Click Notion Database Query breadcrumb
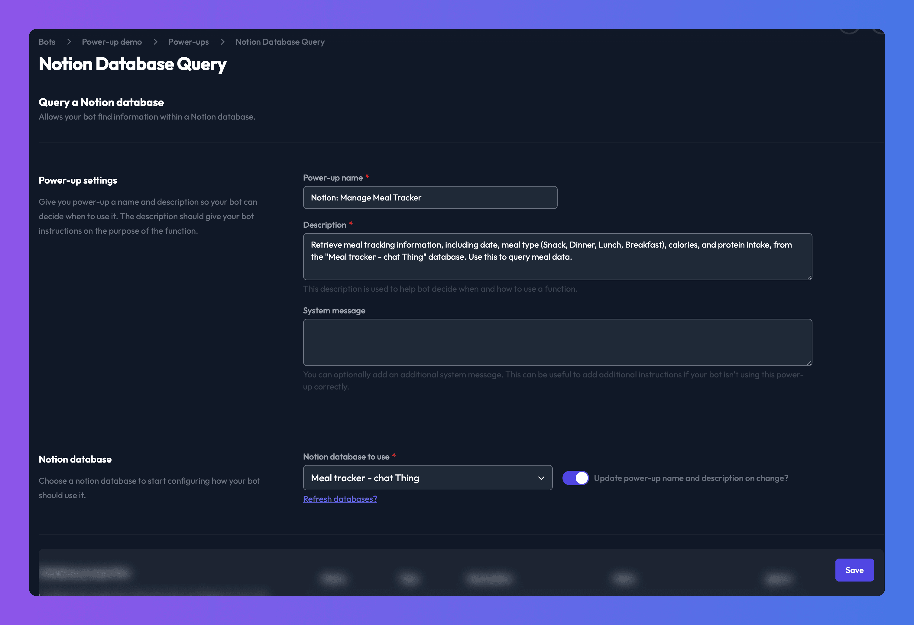The image size is (914, 625). point(280,42)
